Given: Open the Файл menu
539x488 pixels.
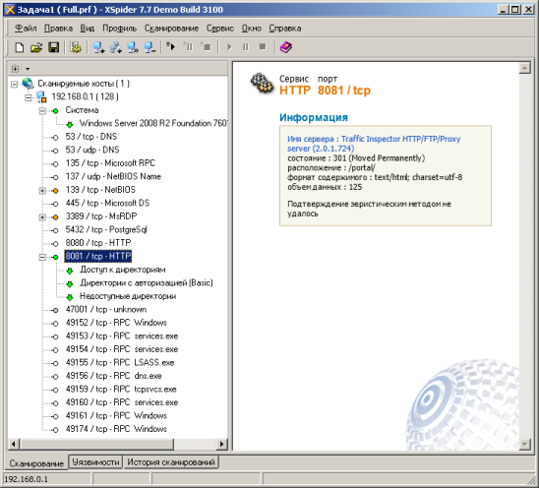Looking at the screenshot, I should pos(26,29).
